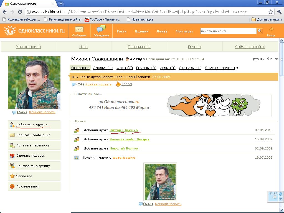
Task: Expand Другие разделы dropdown
Action: [221, 68]
